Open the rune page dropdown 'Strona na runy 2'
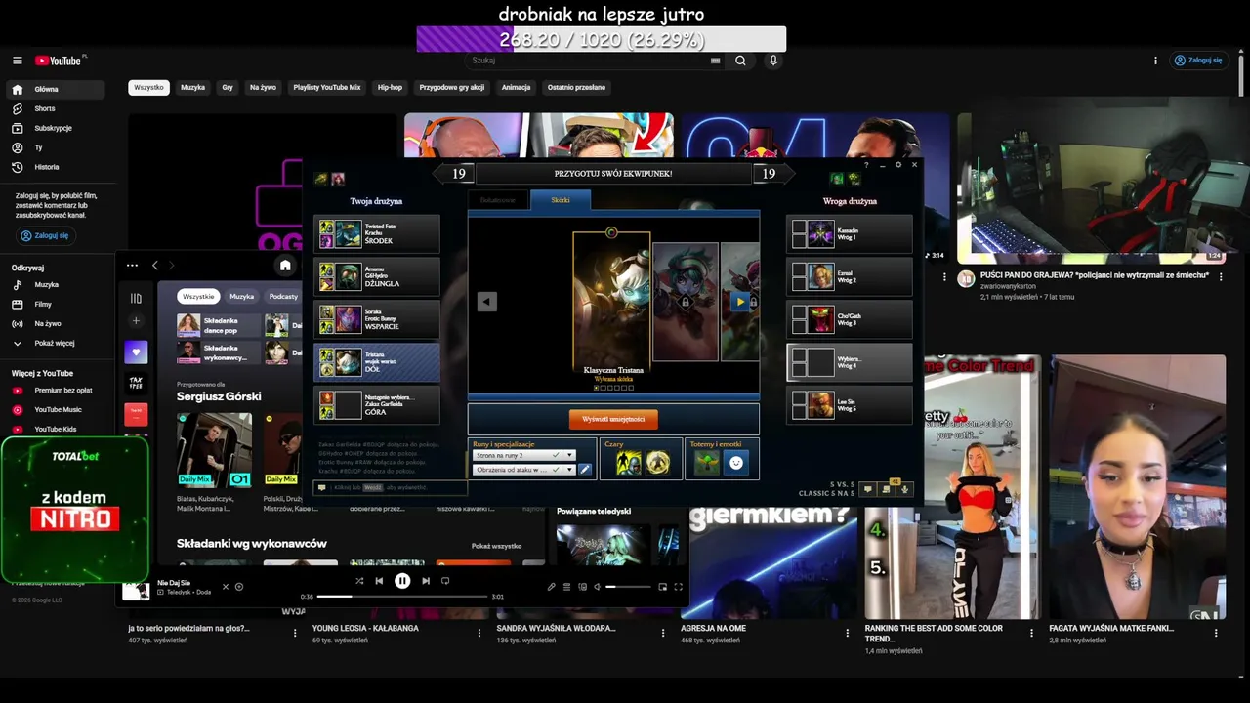This screenshot has height=703, width=1250. tap(523, 456)
